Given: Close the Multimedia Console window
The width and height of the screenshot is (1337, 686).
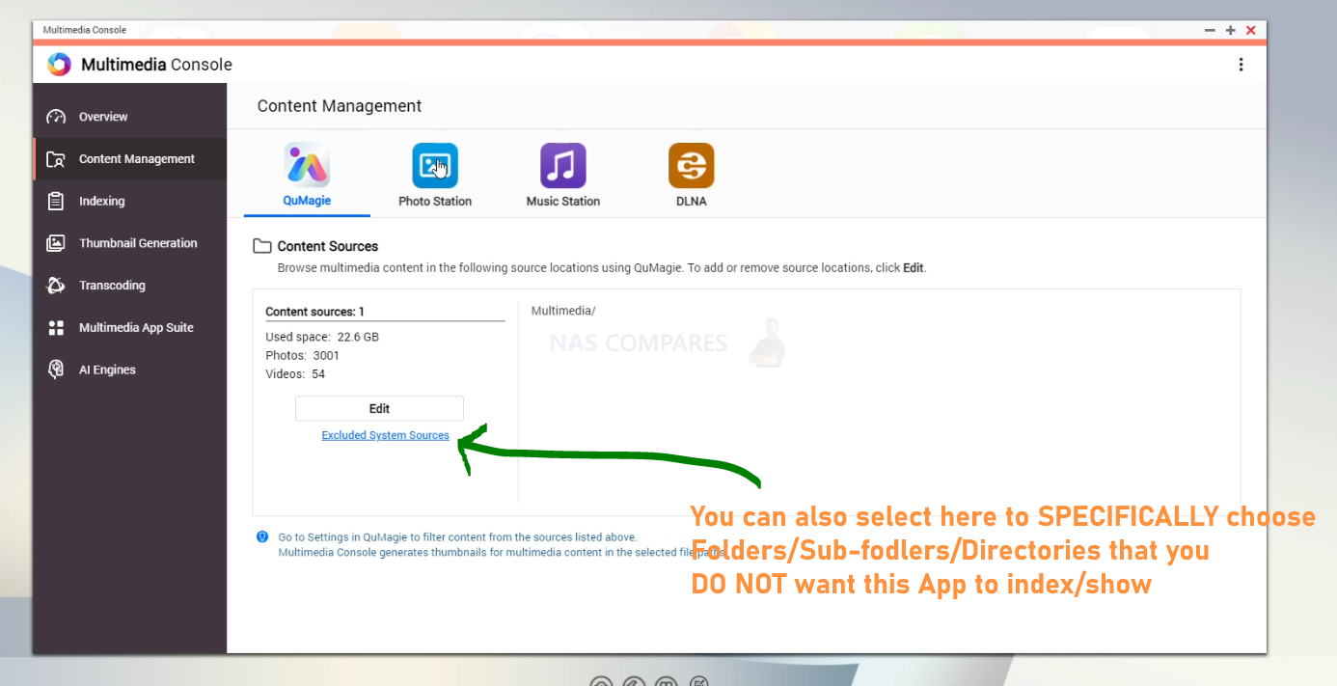Looking at the screenshot, I should coord(1251,30).
